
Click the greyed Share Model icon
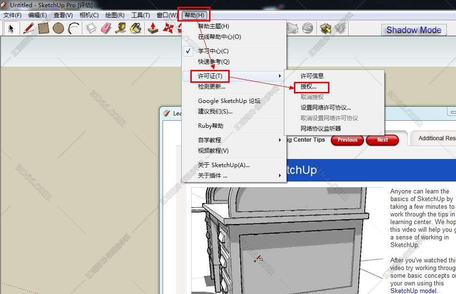click(340, 28)
